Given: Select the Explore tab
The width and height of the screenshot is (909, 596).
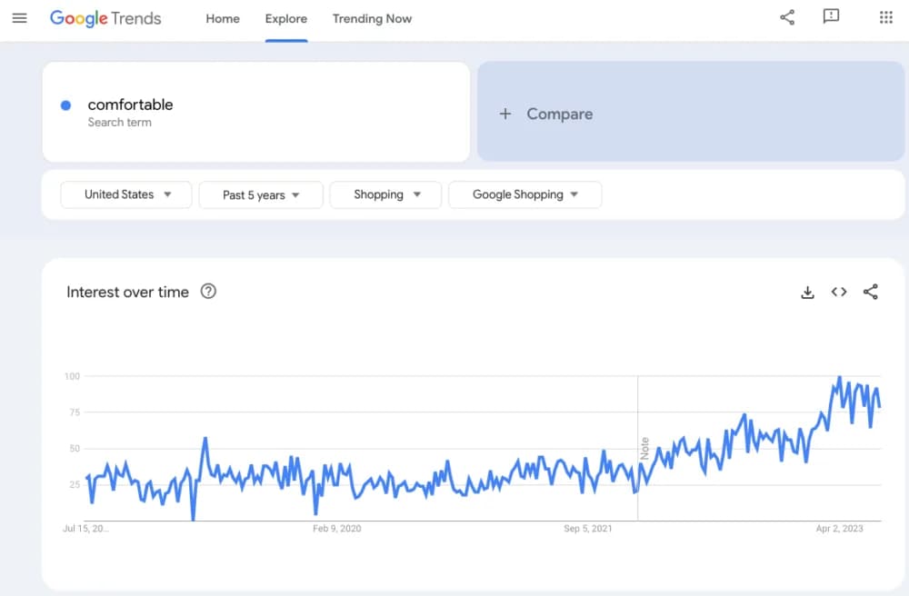Looking at the screenshot, I should (286, 18).
